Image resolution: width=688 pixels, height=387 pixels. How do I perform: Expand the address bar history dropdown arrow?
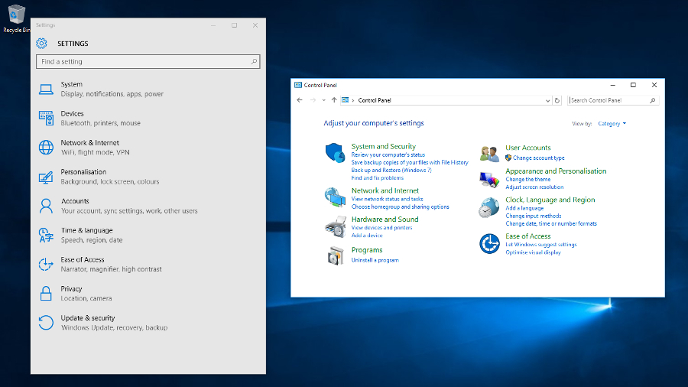(x=548, y=100)
